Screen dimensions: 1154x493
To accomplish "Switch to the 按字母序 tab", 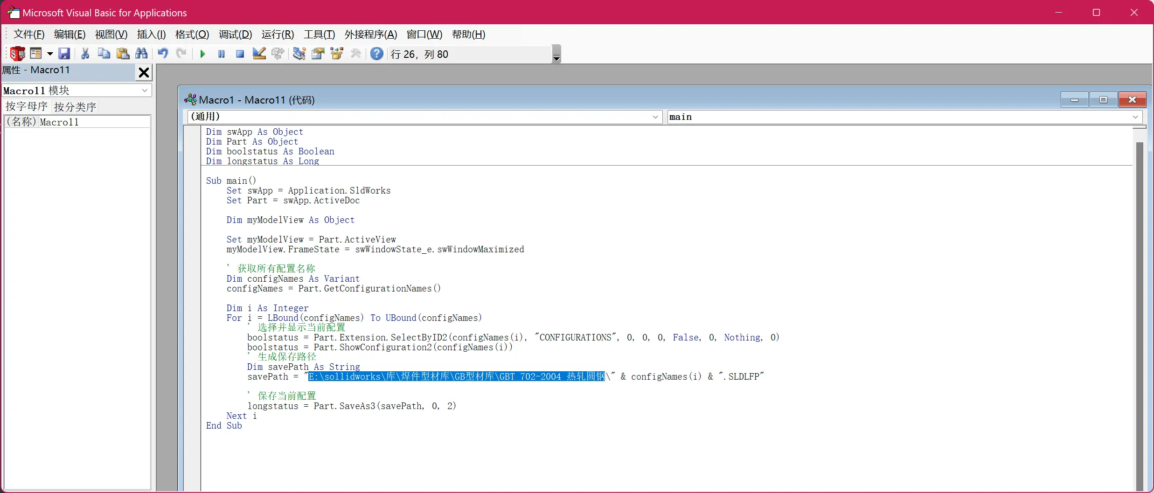I will point(27,107).
